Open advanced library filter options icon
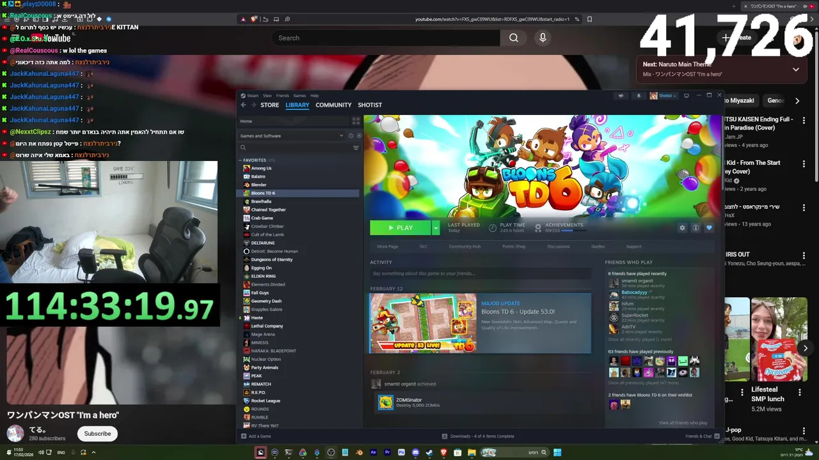 point(356,148)
